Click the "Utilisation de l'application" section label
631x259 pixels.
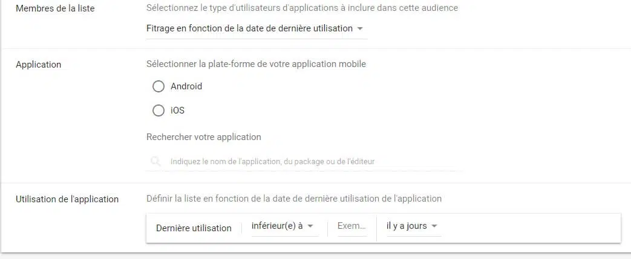coord(67,199)
